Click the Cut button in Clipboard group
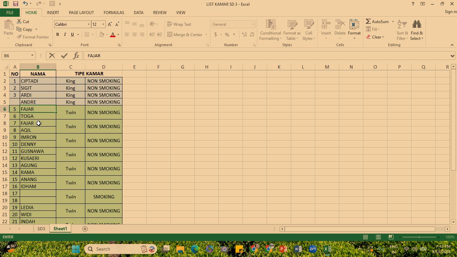 click(23, 21)
